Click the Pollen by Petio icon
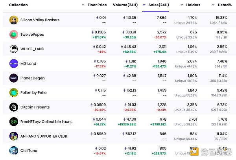236x160 pixels. click(x=14, y=92)
